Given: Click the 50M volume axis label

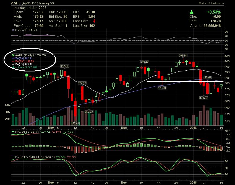Looking at the screenshot, I should coord(7,112).
